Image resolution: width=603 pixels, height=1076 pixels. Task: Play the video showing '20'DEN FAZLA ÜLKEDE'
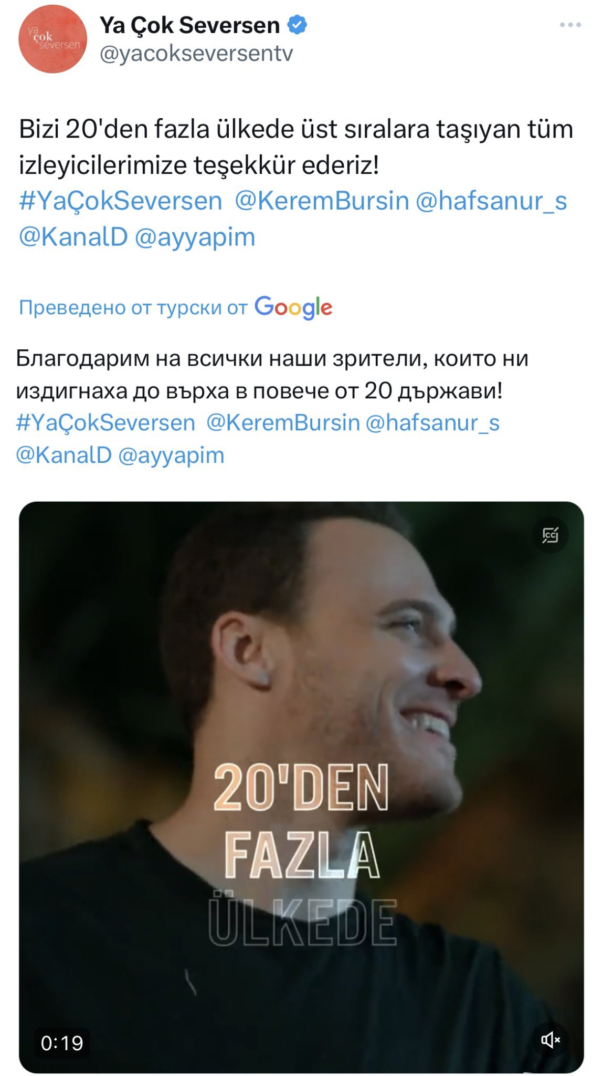pos(301,787)
